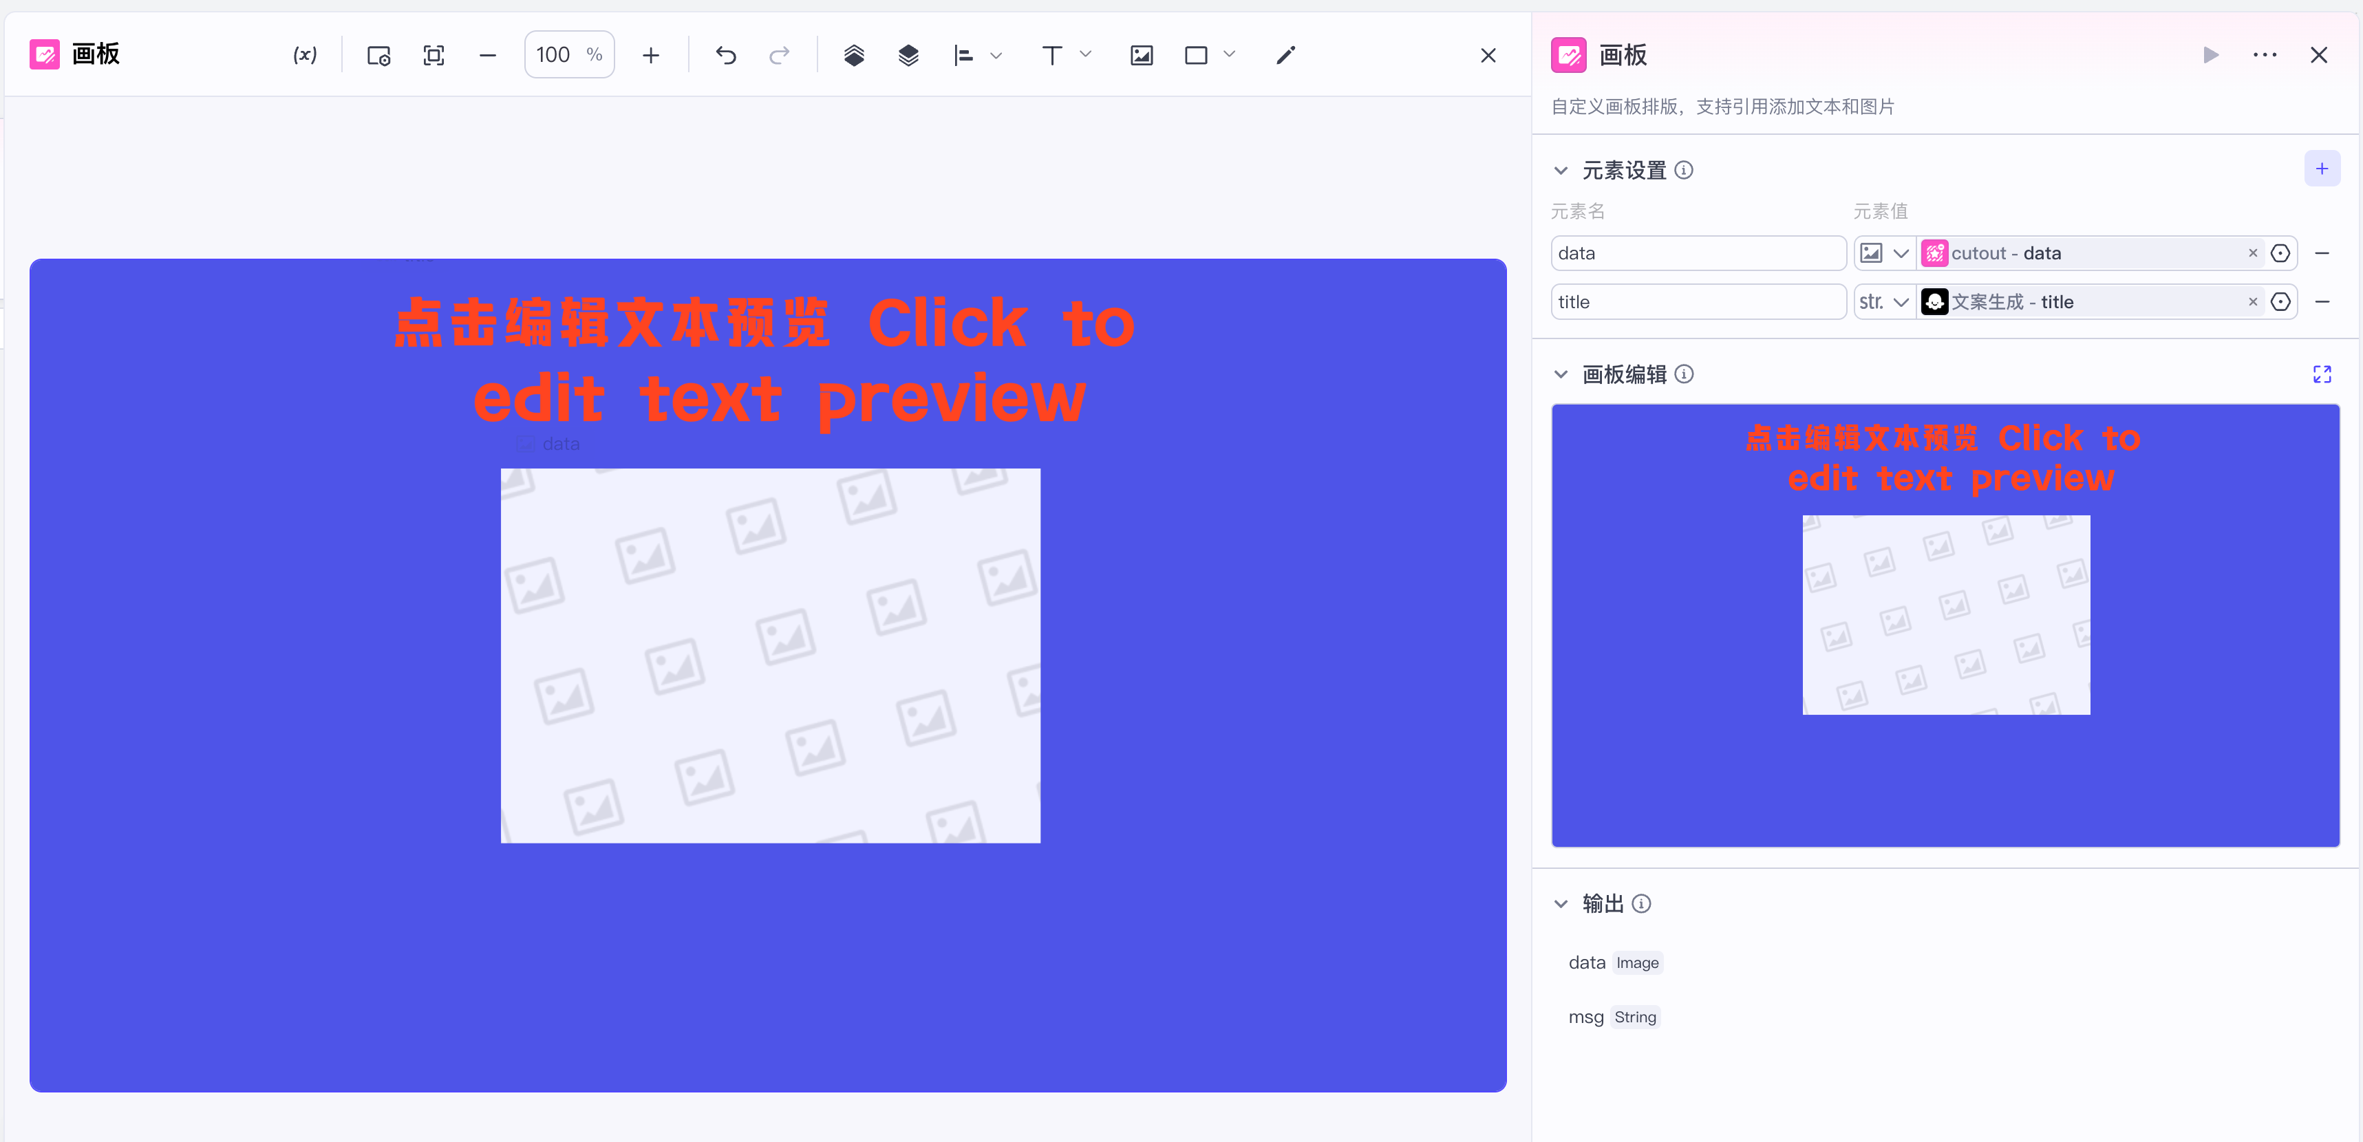
Task: Expand the 画板编辑 preview to fullscreen
Action: pyautogui.click(x=2321, y=374)
